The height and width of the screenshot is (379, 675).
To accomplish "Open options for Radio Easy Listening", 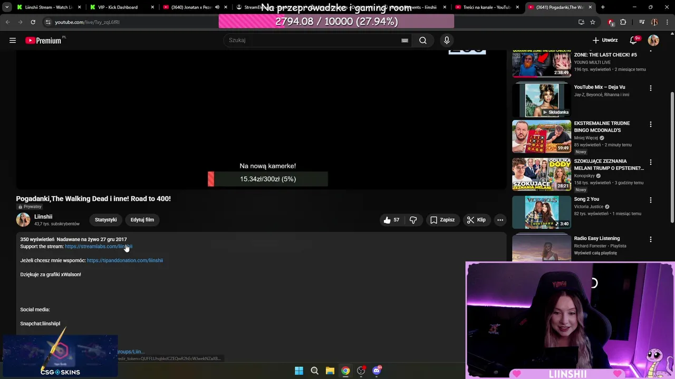I will (650, 240).
